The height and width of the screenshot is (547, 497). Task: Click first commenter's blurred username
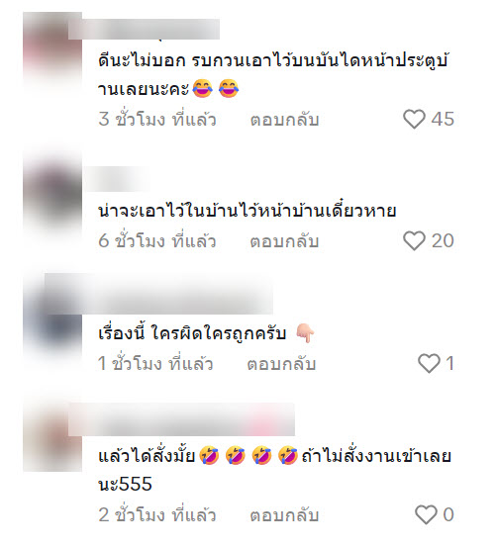(x=144, y=29)
